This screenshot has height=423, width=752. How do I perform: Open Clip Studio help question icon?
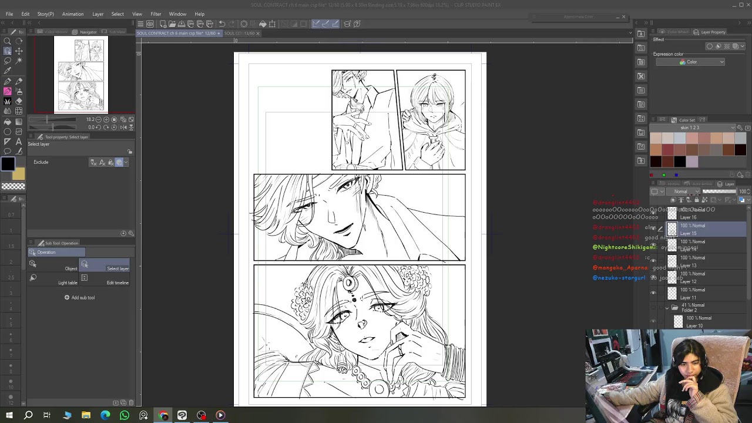(x=357, y=24)
